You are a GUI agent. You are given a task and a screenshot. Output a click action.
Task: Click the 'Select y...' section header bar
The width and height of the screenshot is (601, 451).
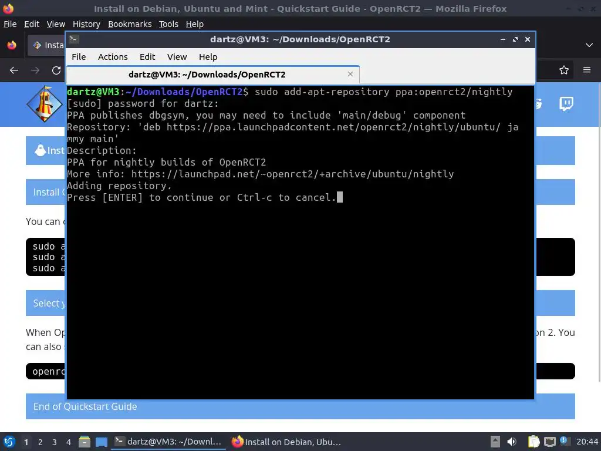[x=45, y=303]
